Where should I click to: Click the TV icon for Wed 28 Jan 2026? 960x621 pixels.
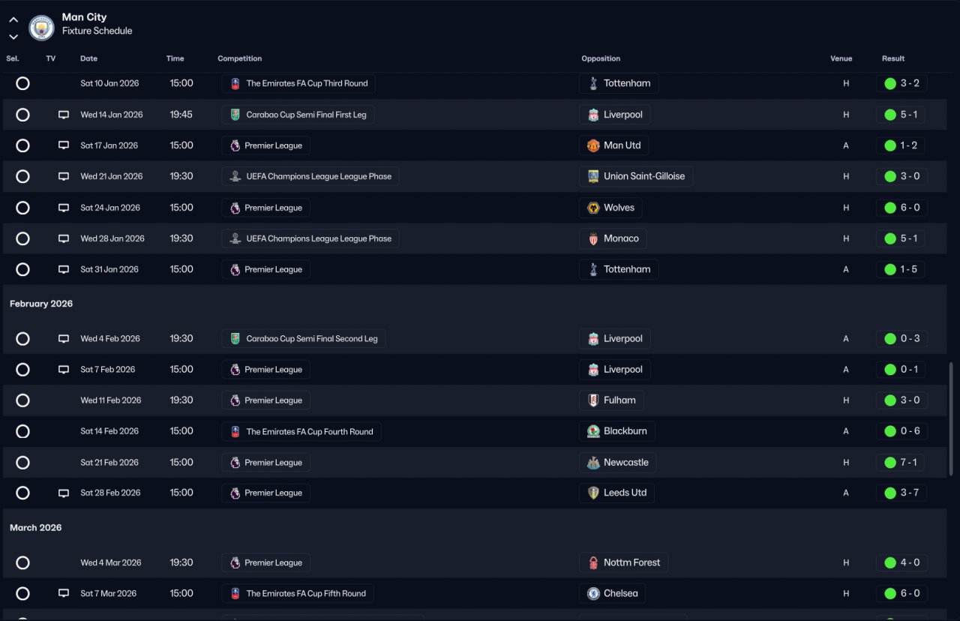[x=64, y=238]
